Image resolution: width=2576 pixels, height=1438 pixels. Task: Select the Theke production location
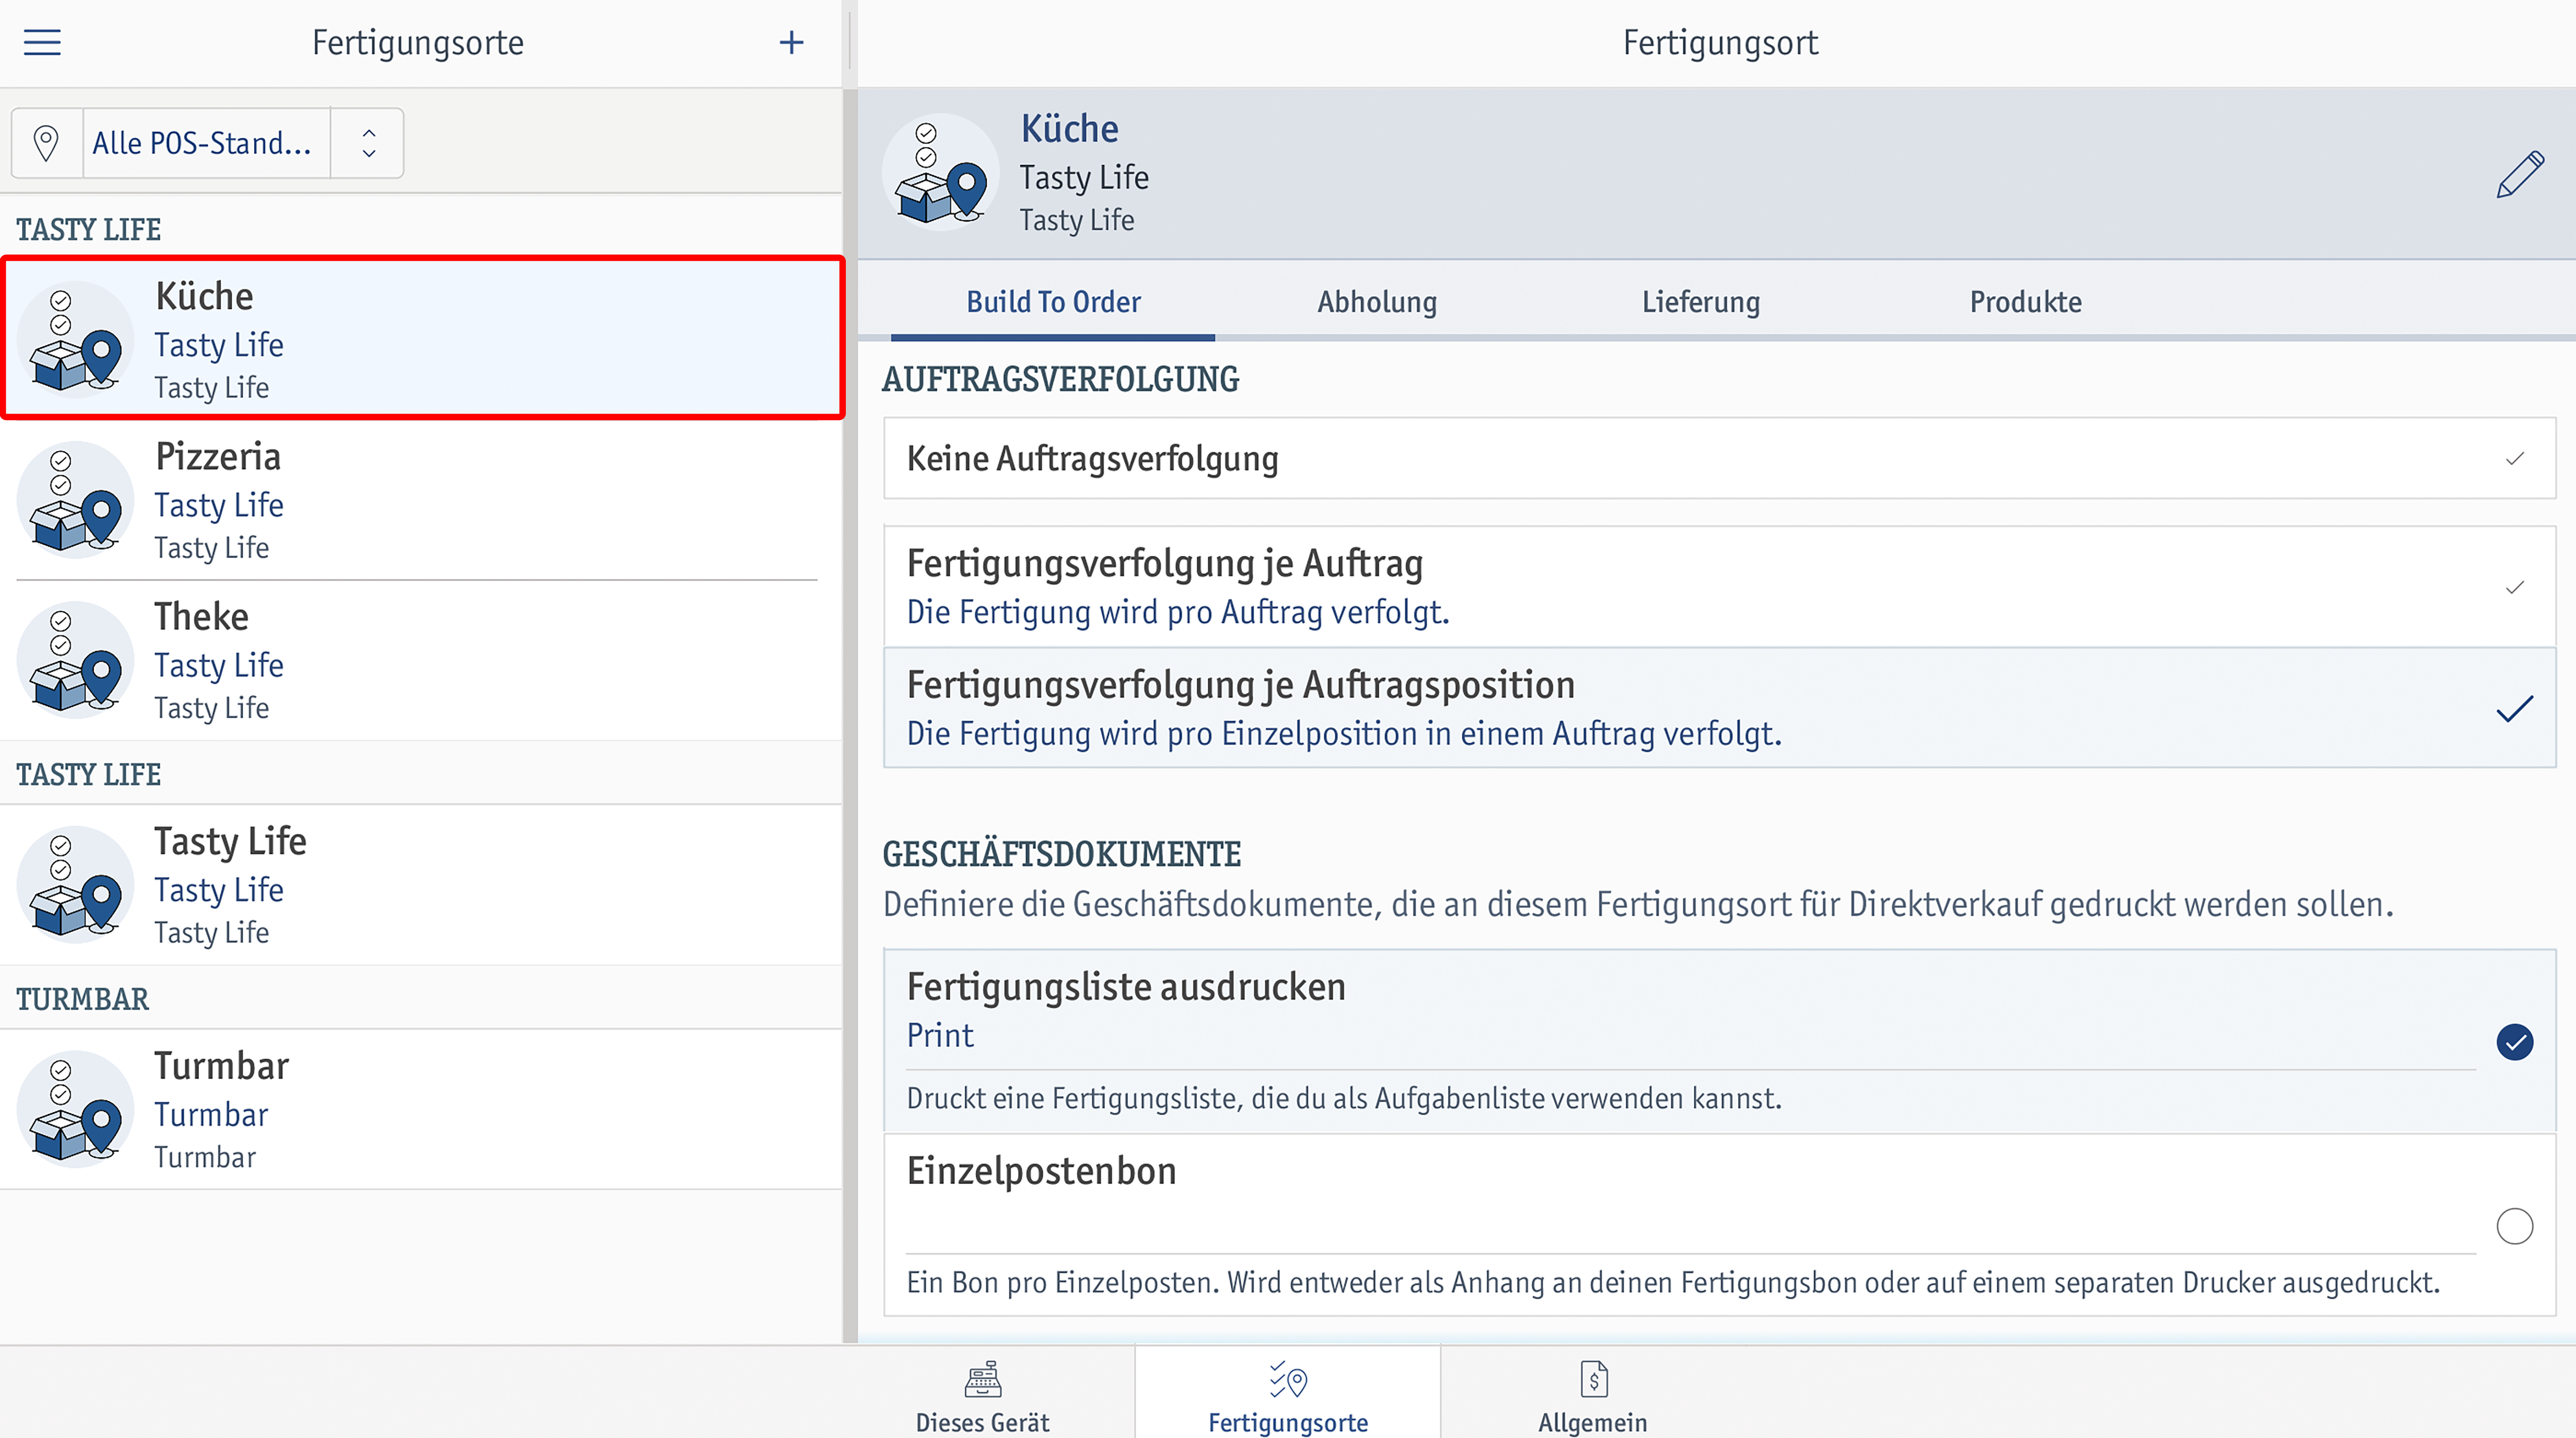(x=421, y=660)
